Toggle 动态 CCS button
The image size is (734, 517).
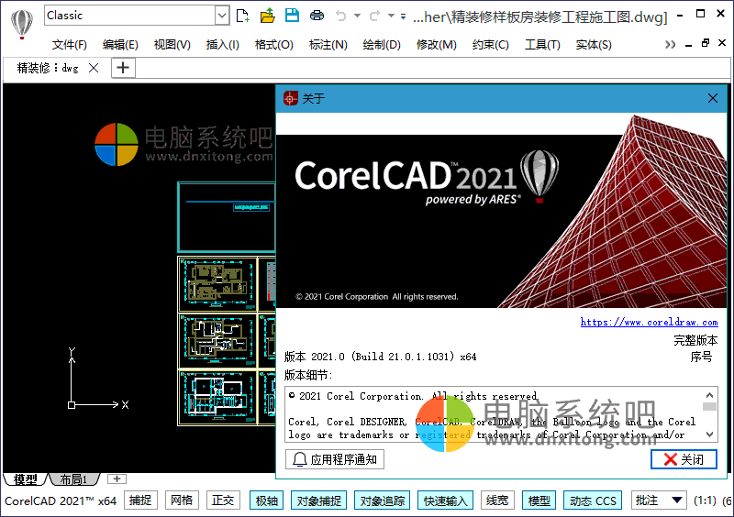pos(593,500)
